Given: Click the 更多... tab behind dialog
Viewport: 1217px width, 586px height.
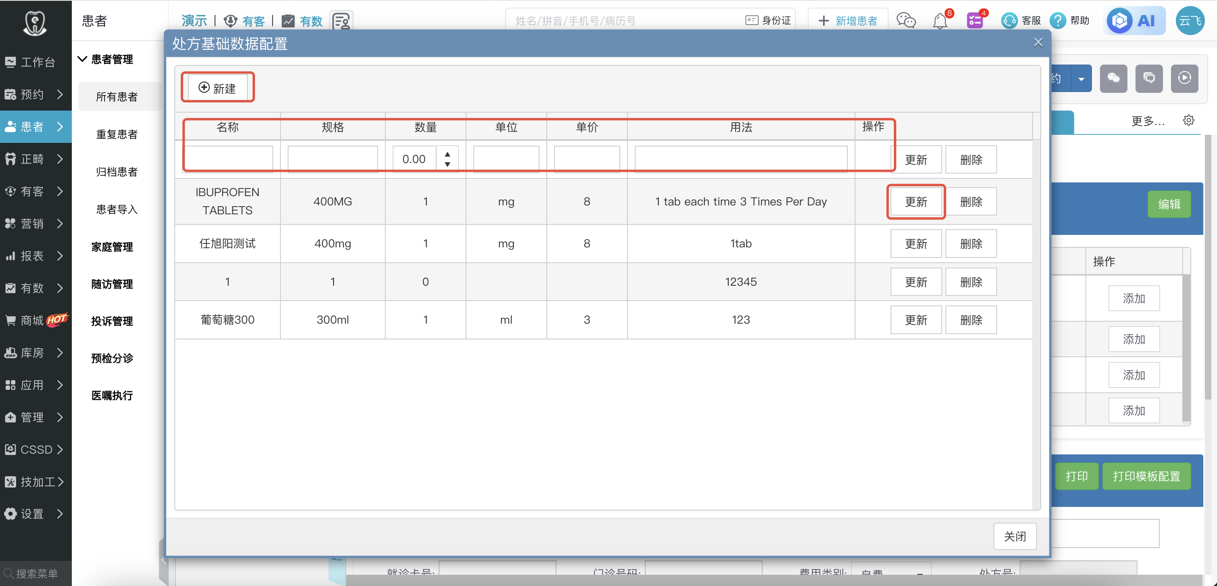Looking at the screenshot, I should tap(1148, 121).
